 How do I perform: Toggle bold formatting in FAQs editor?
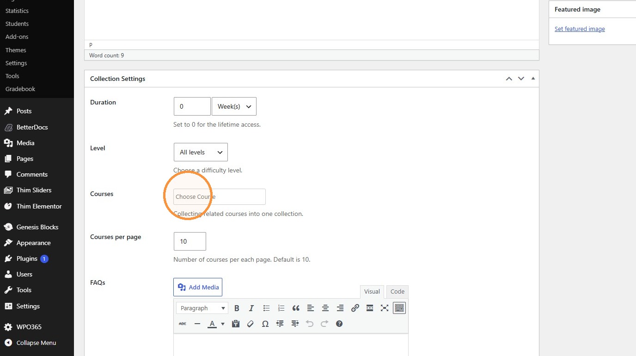pos(237,308)
